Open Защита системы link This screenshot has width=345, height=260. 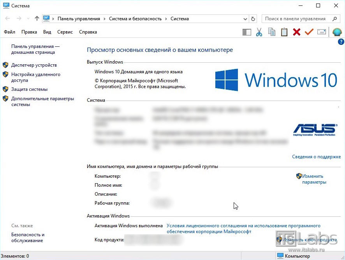[x=29, y=89]
